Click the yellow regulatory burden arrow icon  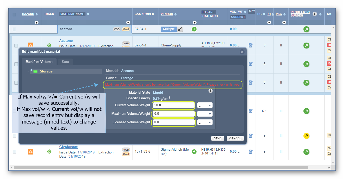pyautogui.click(x=306, y=136)
